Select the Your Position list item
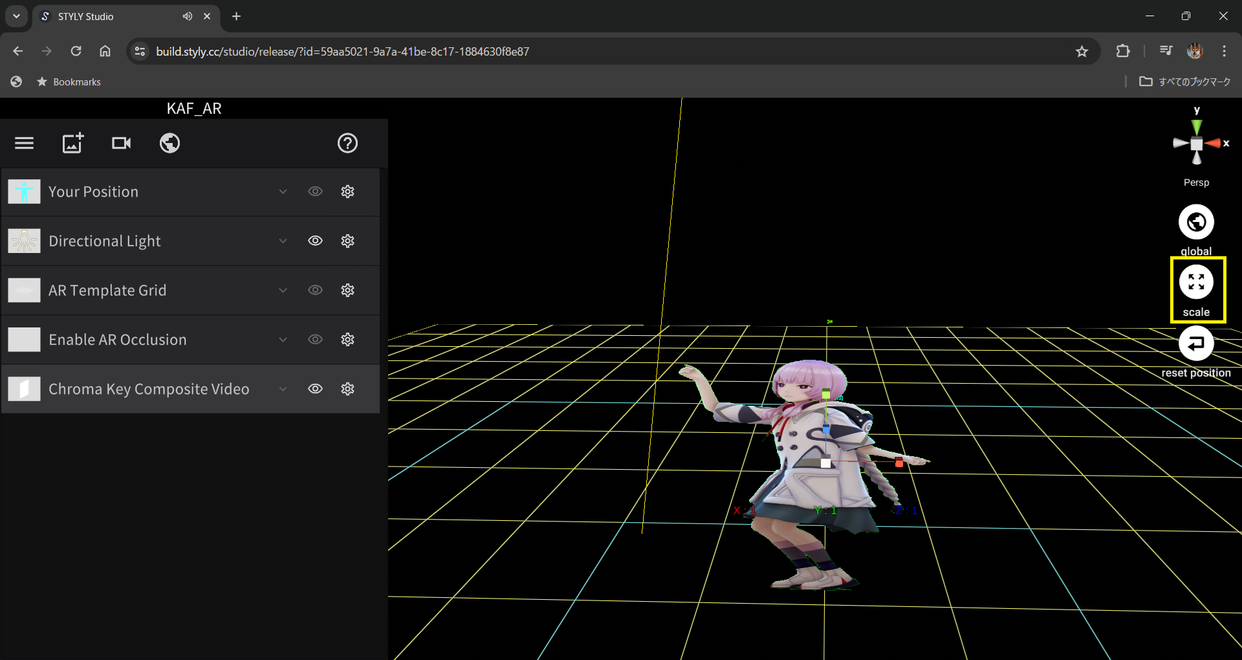 pyautogui.click(x=190, y=192)
